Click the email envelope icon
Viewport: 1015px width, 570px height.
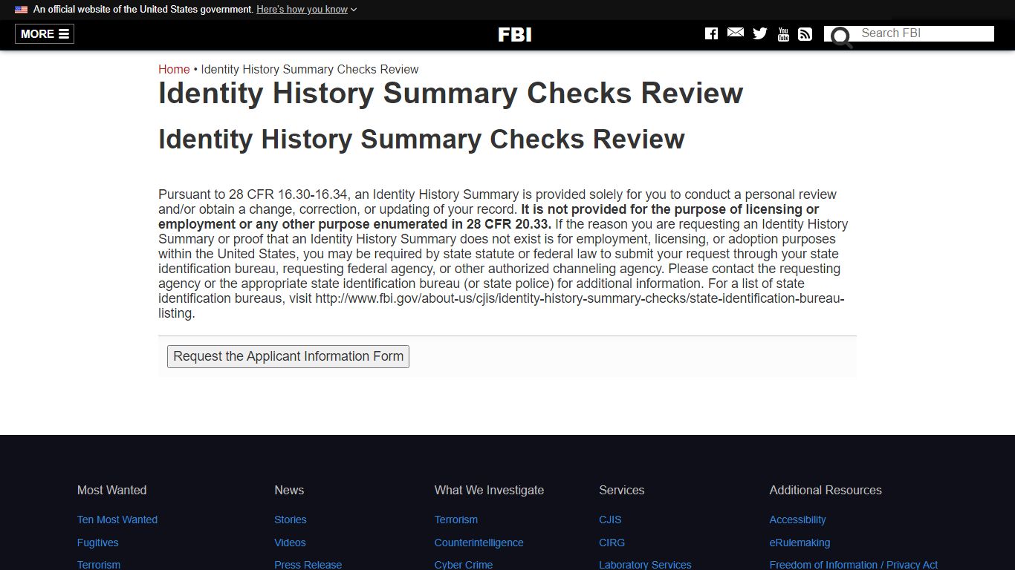(x=736, y=33)
